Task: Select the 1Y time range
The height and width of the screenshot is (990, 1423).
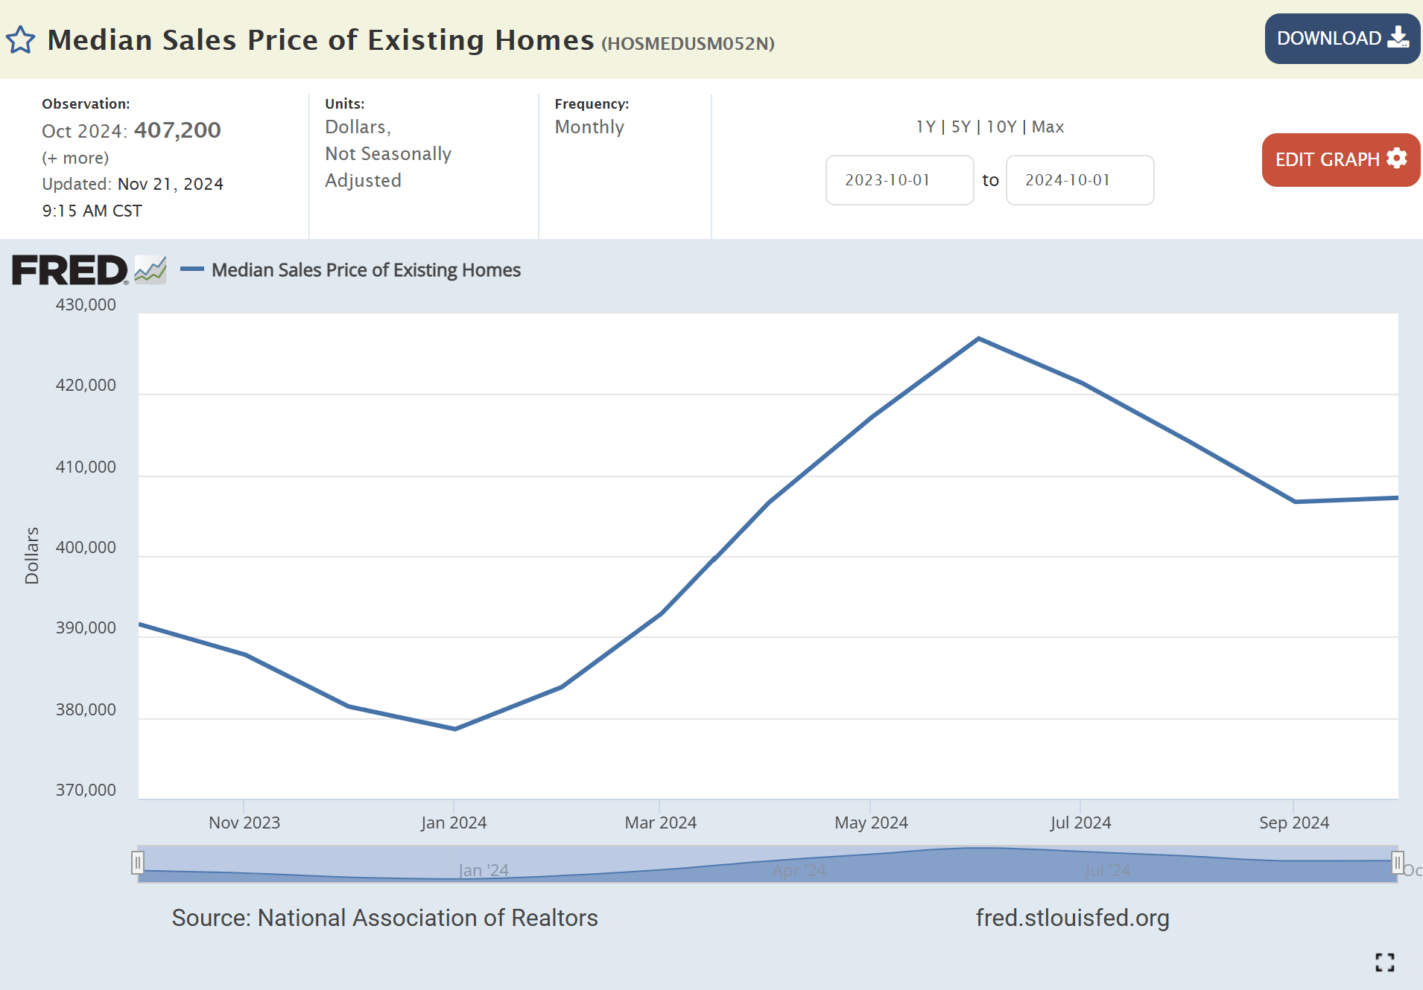Action: point(925,127)
